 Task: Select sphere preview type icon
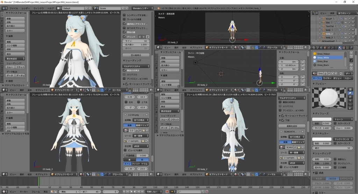(x=350, y=93)
